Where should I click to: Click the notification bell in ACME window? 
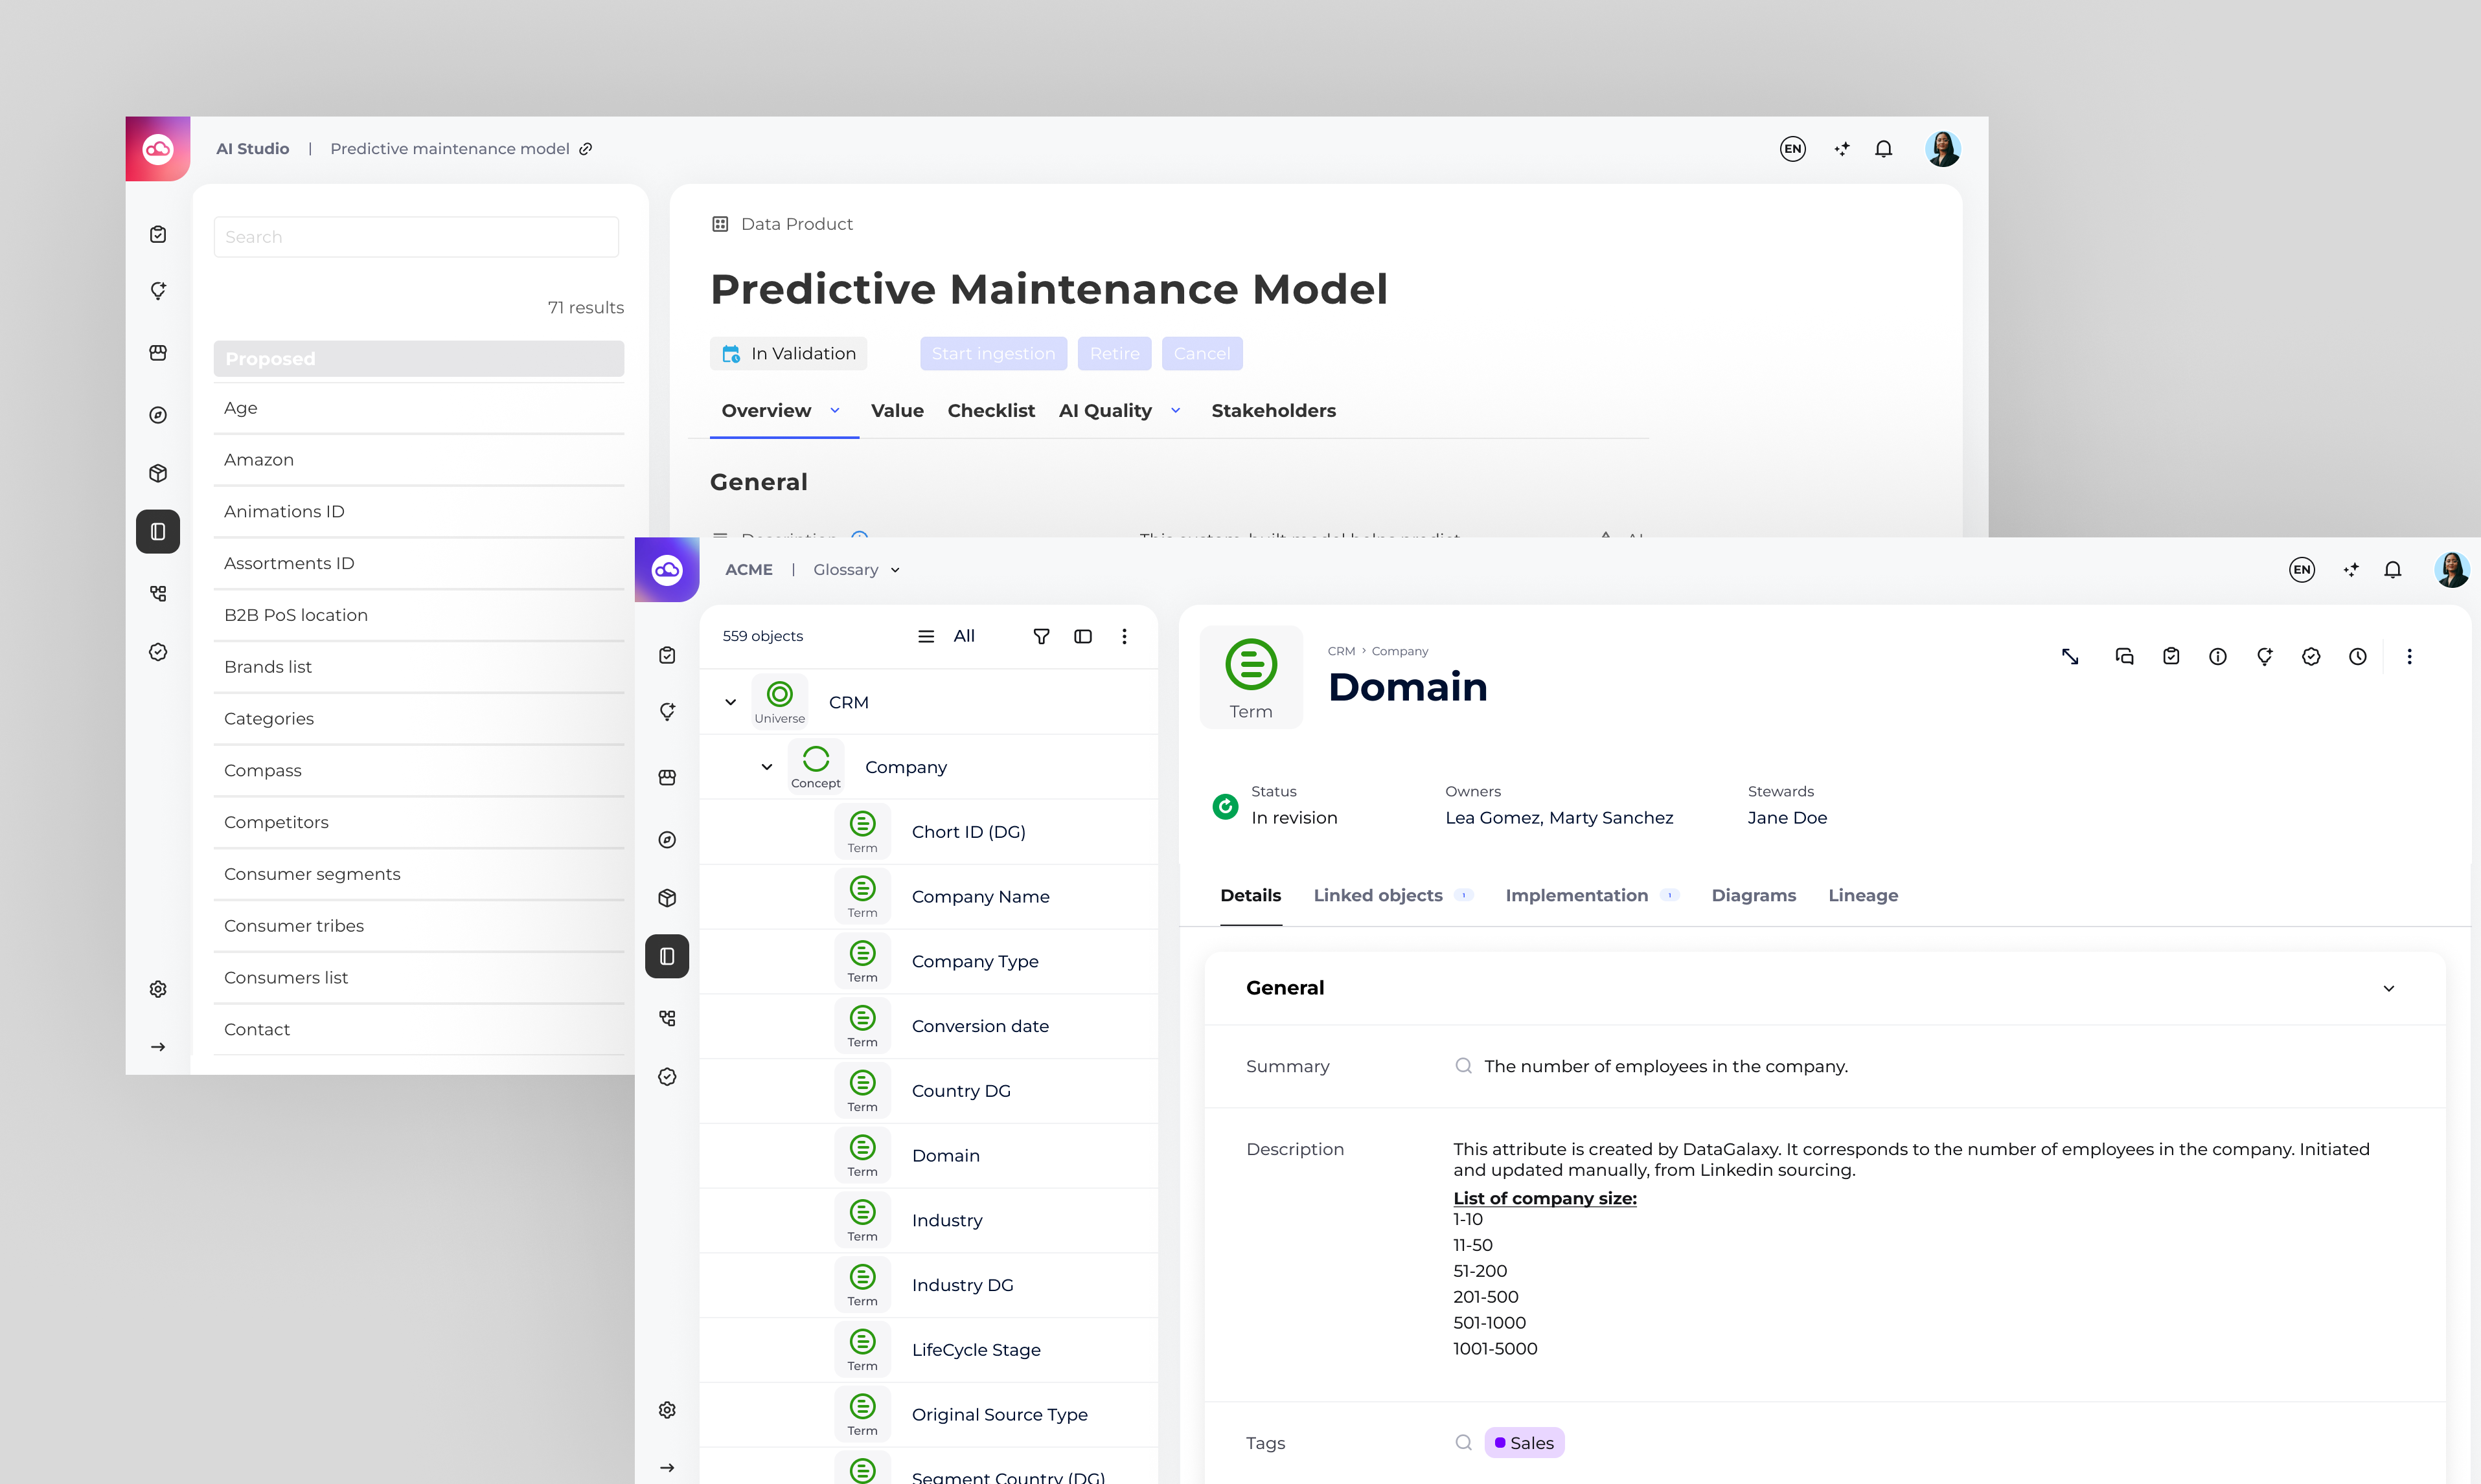(2393, 570)
